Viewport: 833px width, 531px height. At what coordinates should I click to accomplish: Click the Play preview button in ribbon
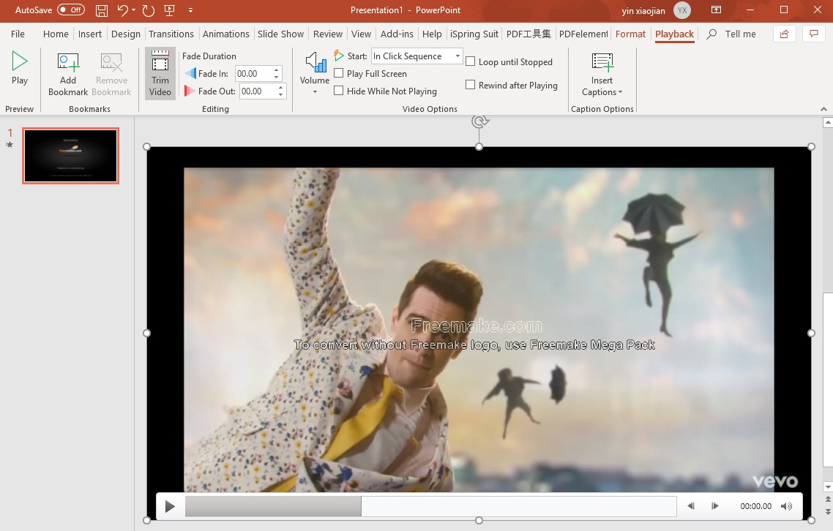[x=20, y=68]
